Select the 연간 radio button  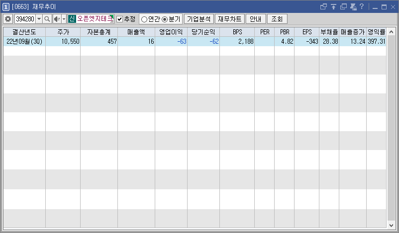pyautogui.click(x=144, y=19)
